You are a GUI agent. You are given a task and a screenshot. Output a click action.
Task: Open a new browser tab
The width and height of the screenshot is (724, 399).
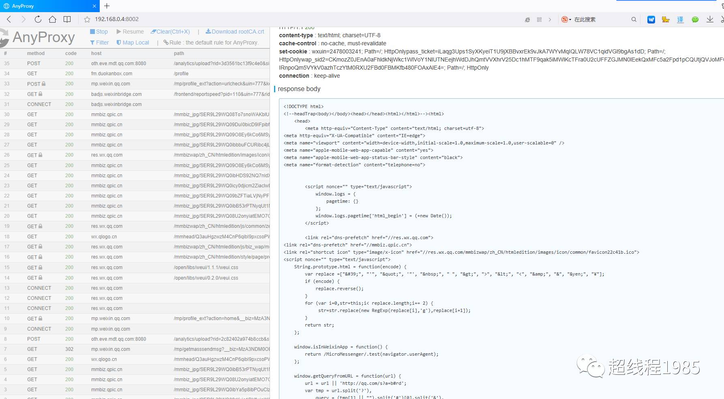click(x=107, y=6)
